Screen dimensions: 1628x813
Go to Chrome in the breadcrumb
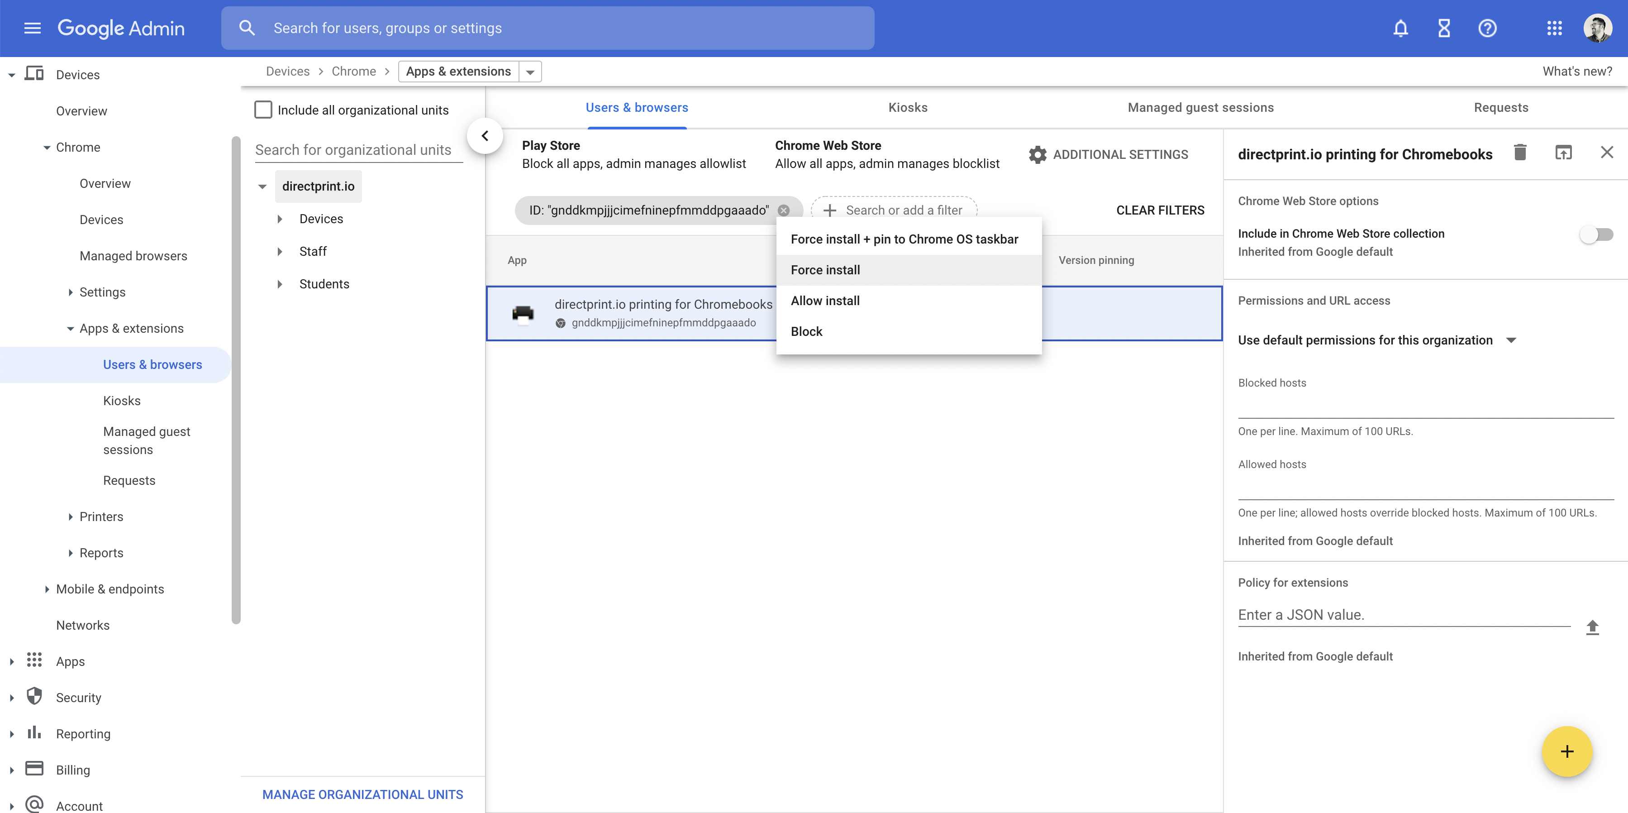(x=353, y=72)
